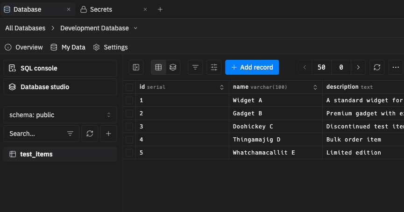This screenshot has width=404, height=212.
Task: Select the checkbox for Gadget B row
Action: [129, 113]
